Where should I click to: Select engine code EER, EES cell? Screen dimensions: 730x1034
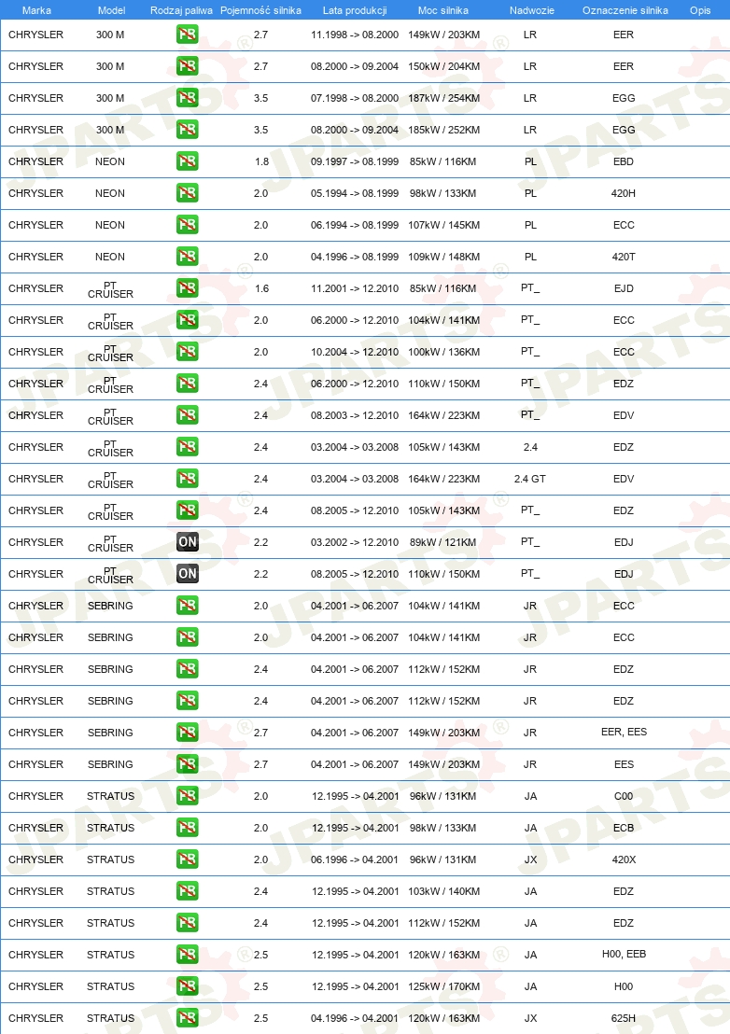pyautogui.click(x=624, y=732)
